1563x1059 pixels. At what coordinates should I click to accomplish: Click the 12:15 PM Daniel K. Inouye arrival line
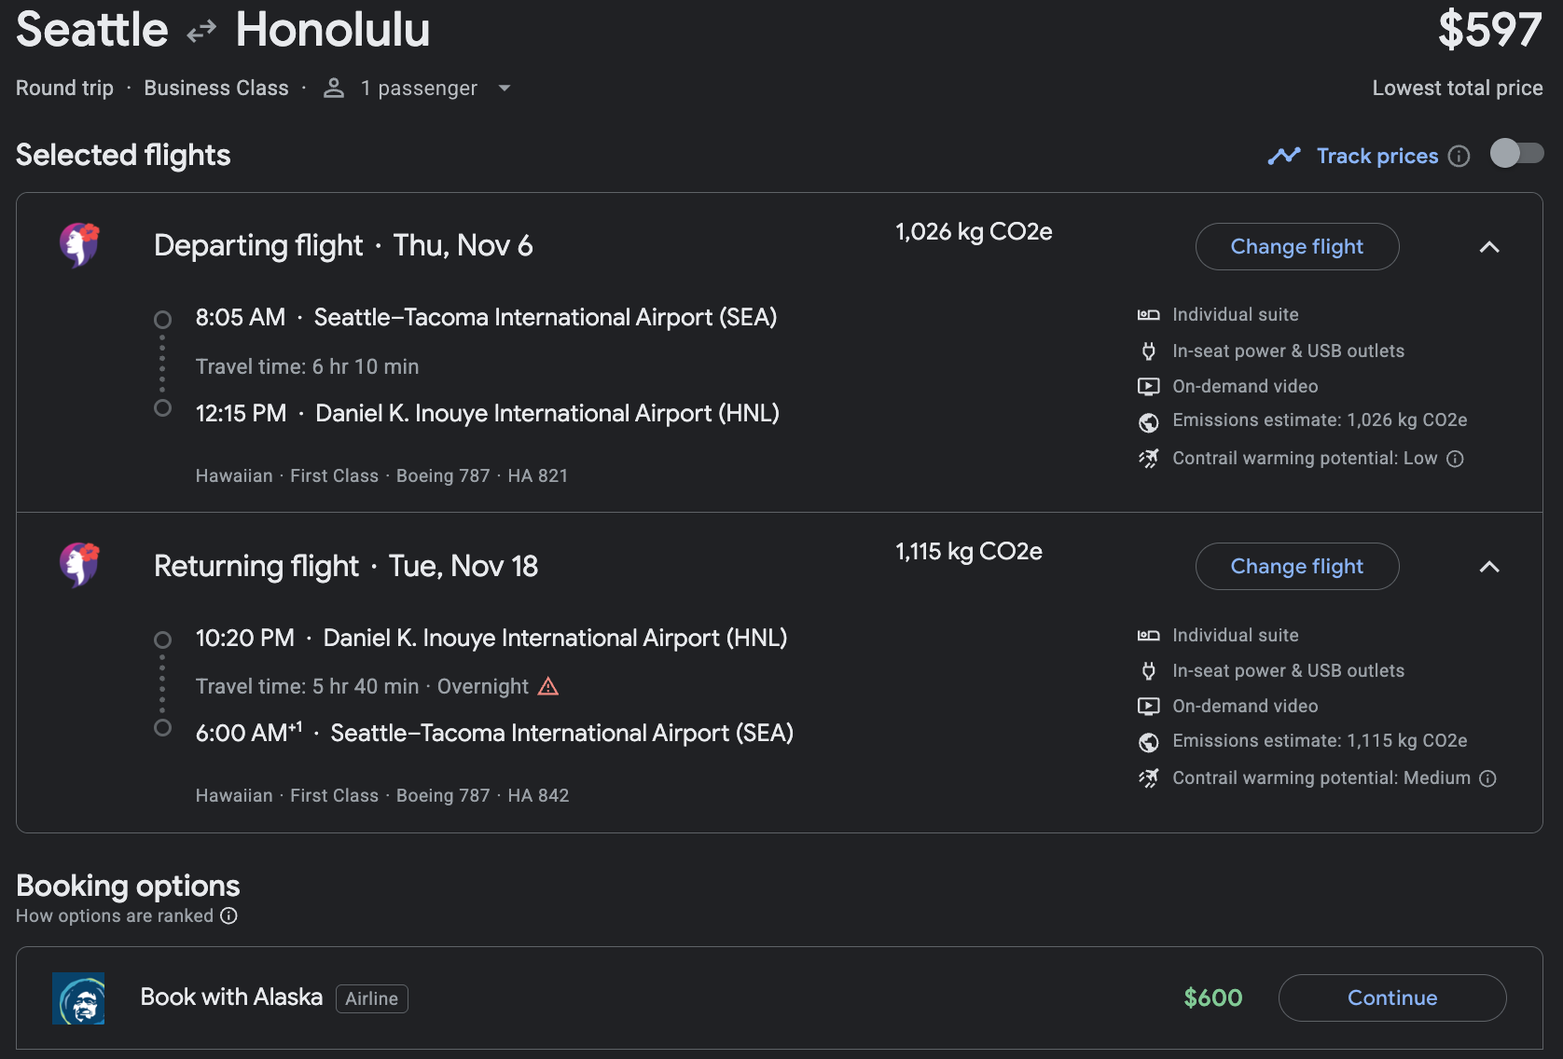click(487, 413)
